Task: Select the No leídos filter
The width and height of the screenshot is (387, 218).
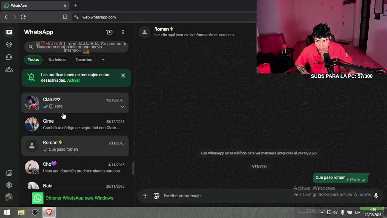Action: pyautogui.click(x=57, y=60)
